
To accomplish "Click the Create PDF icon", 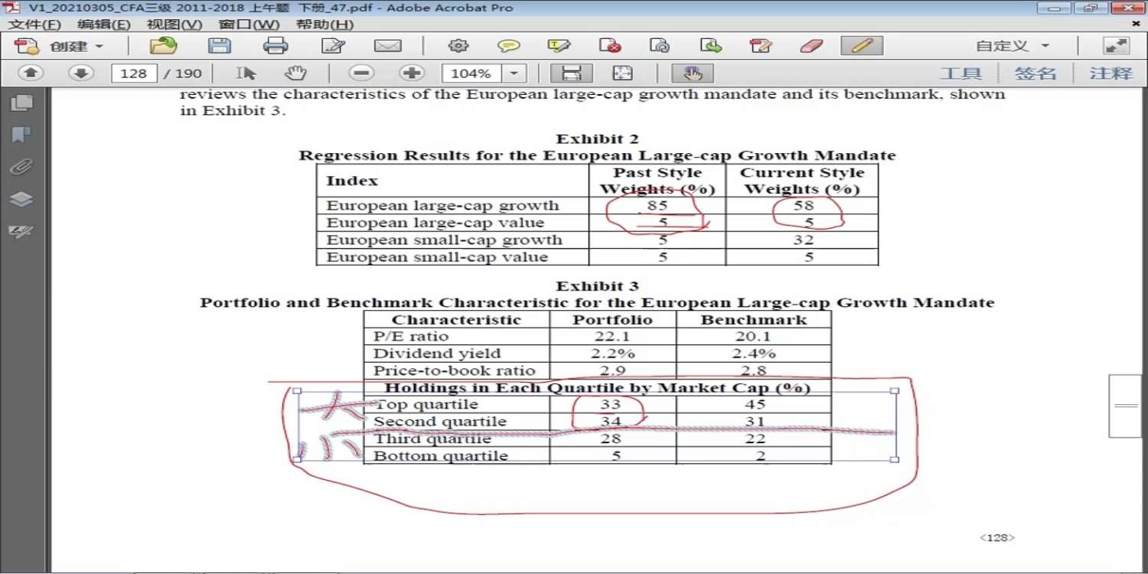I will [27, 46].
